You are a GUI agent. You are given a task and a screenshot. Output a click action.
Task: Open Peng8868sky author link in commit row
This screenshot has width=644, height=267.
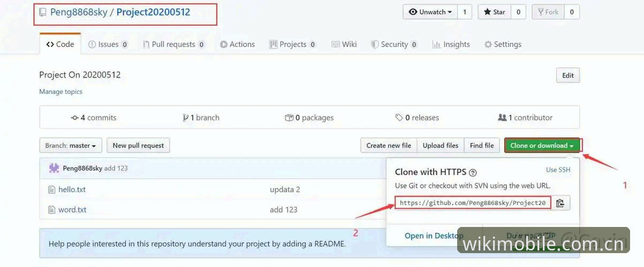tap(82, 168)
